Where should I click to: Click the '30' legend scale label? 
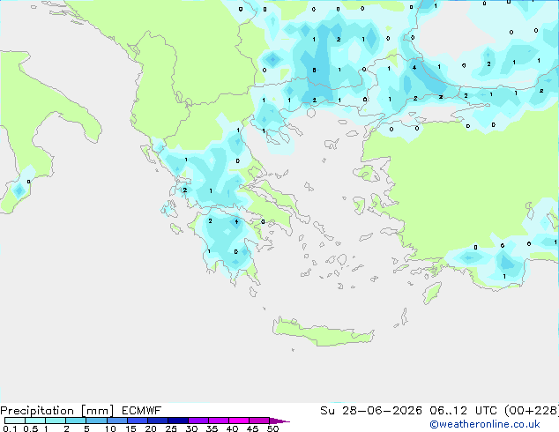pos(191,428)
